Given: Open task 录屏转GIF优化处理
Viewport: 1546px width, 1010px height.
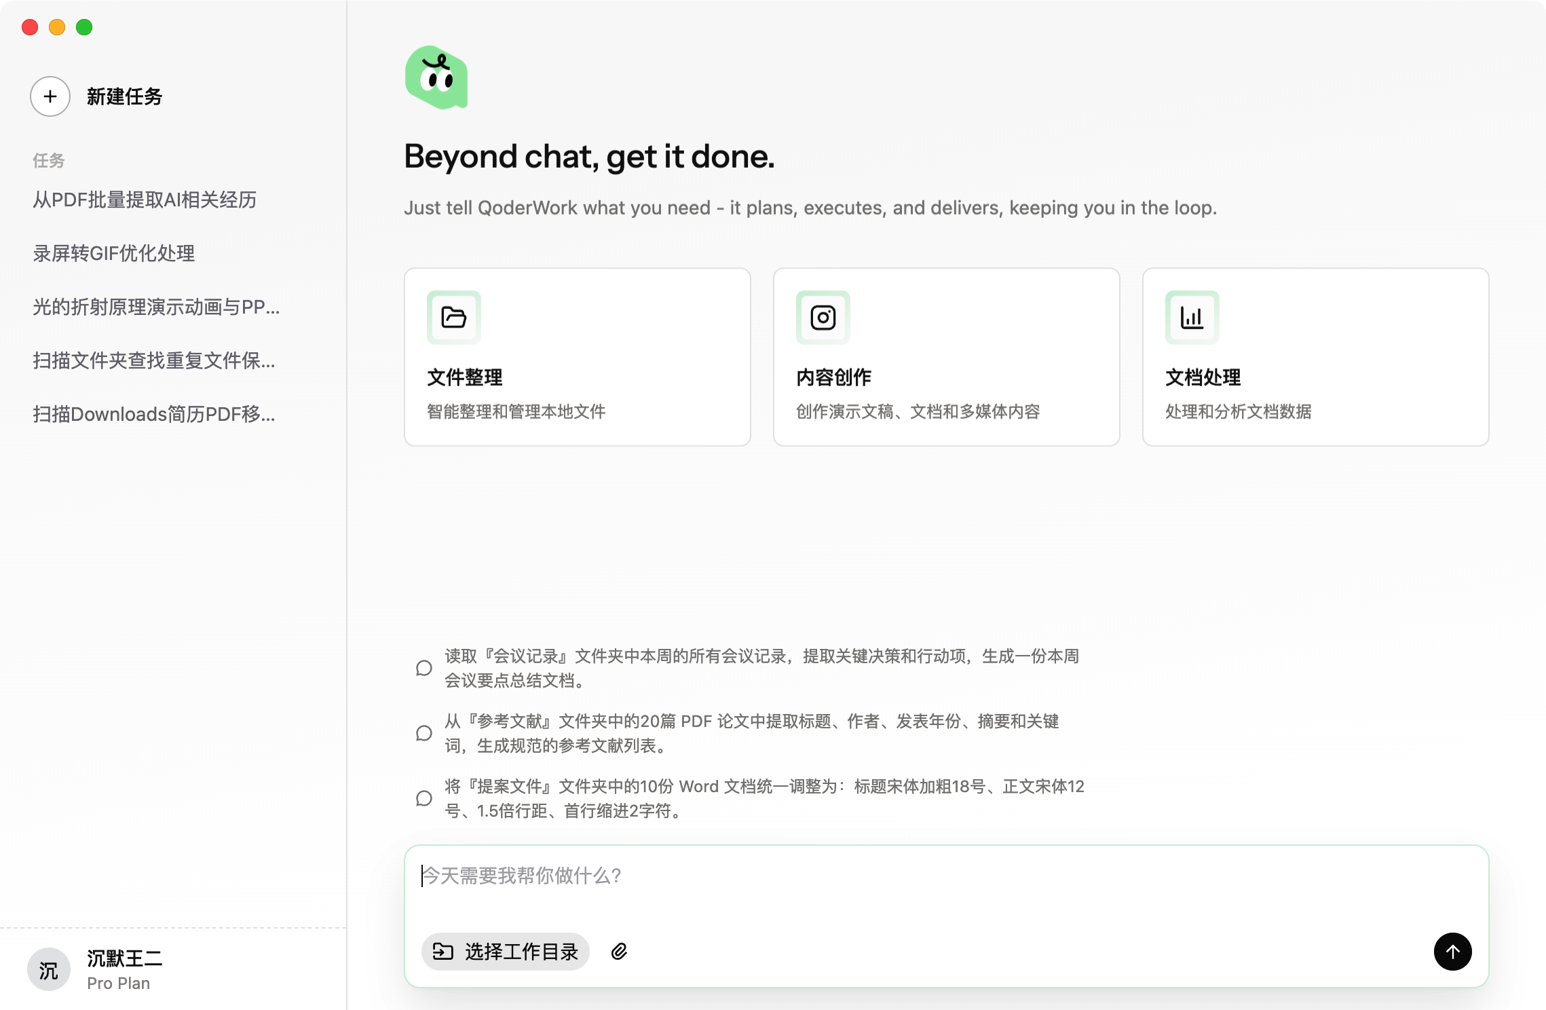Looking at the screenshot, I should pyautogui.click(x=114, y=253).
